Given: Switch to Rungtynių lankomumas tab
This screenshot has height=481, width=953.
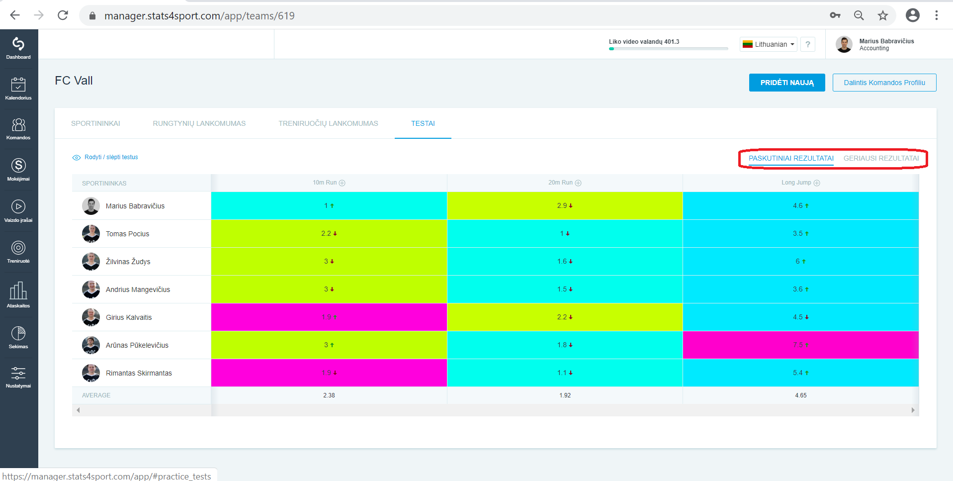Looking at the screenshot, I should coord(199,123).
